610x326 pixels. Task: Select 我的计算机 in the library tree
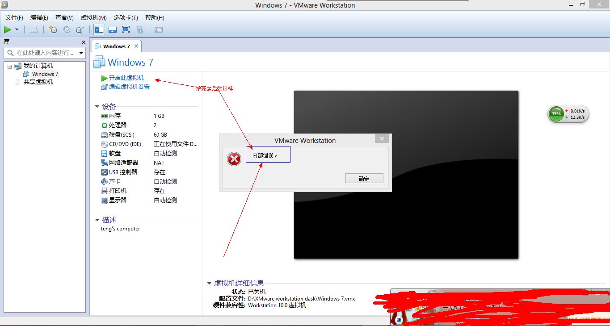tap(38, 66)
